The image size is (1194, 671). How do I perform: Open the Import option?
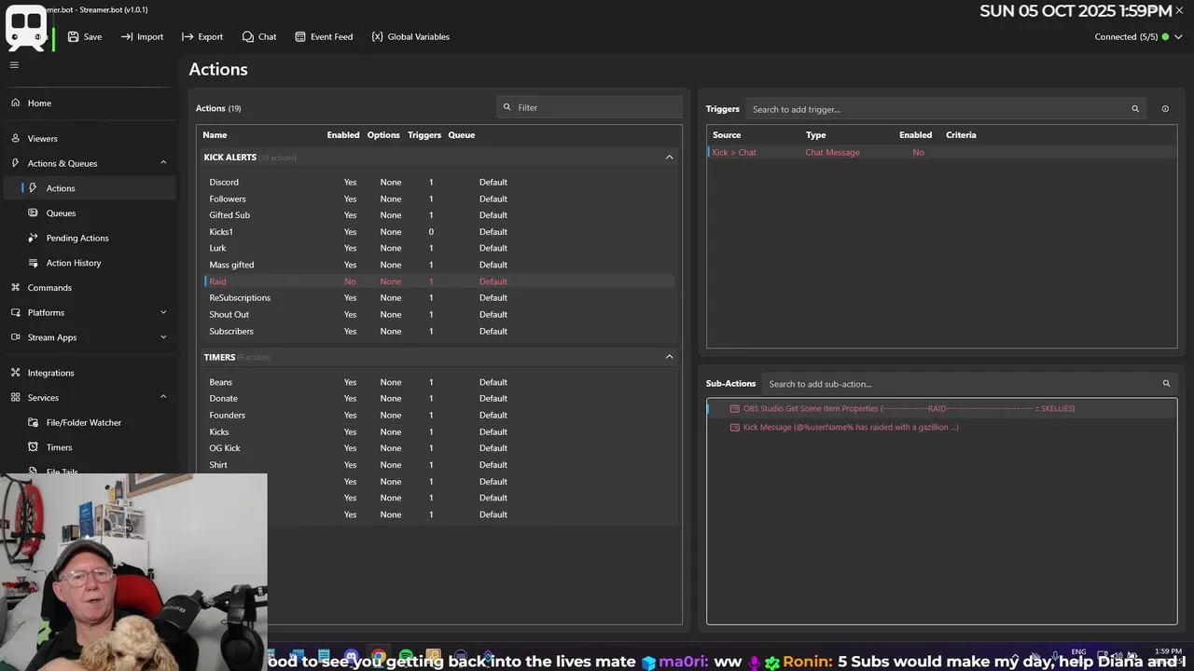tap(142, 36)
